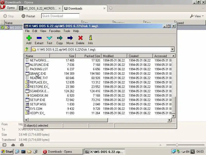The image size is (206, 155).
Task: Sort by the Modified column header
Action: [114, 56]
